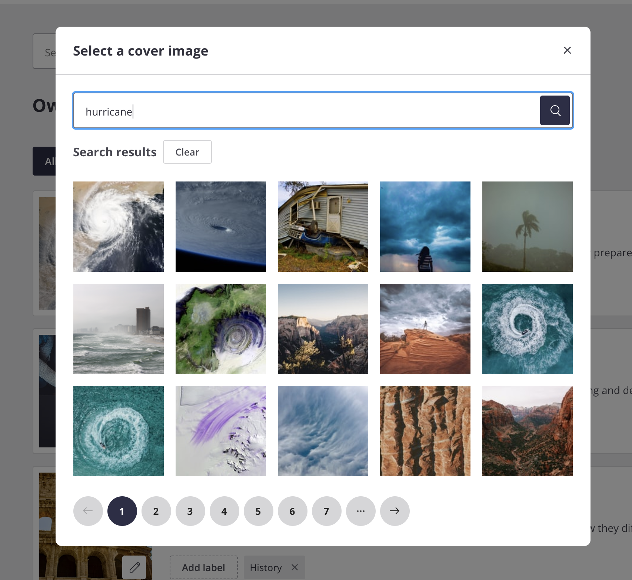Click the ellipsis more pages button

click(361, 511)
